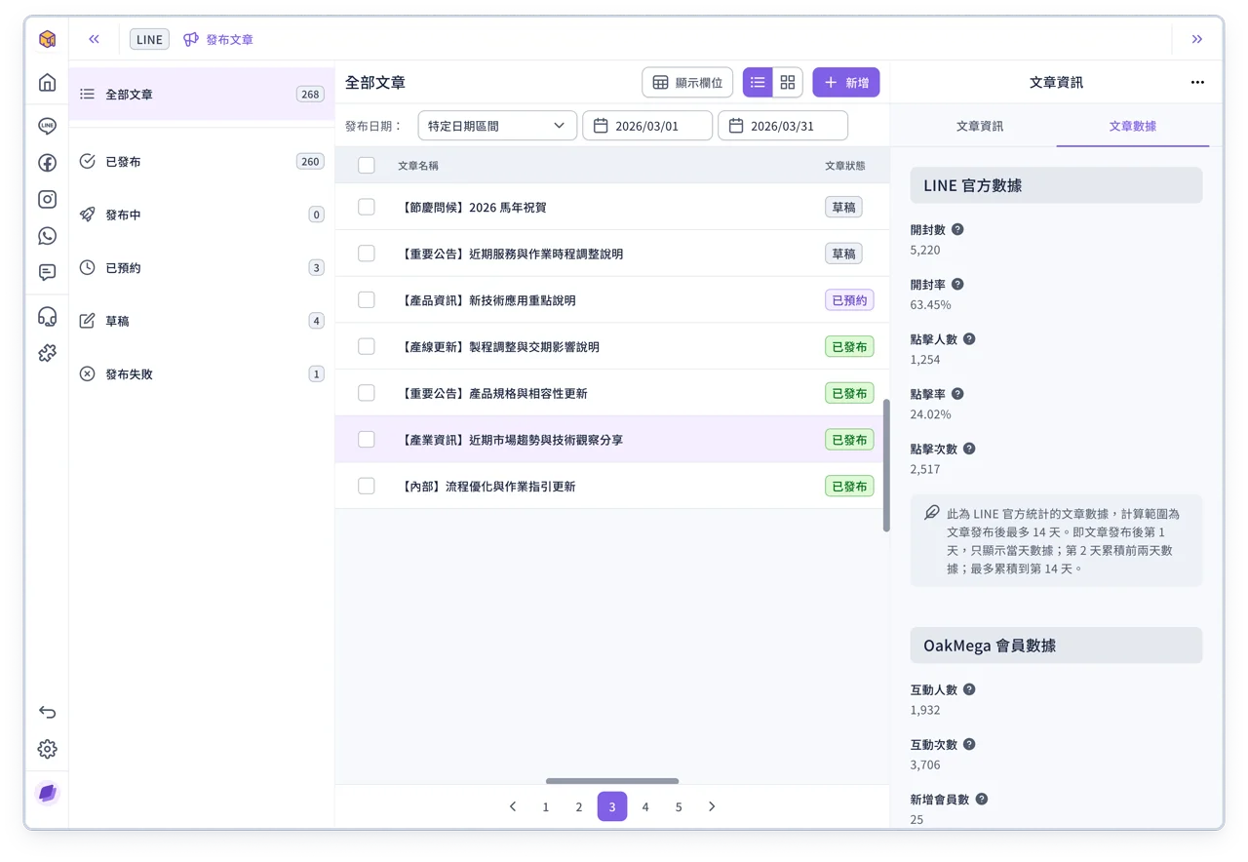Open the WhatsApp channel icon
Image resolution: width=1248 pixels, height=862 pixels.
[47, 236]
